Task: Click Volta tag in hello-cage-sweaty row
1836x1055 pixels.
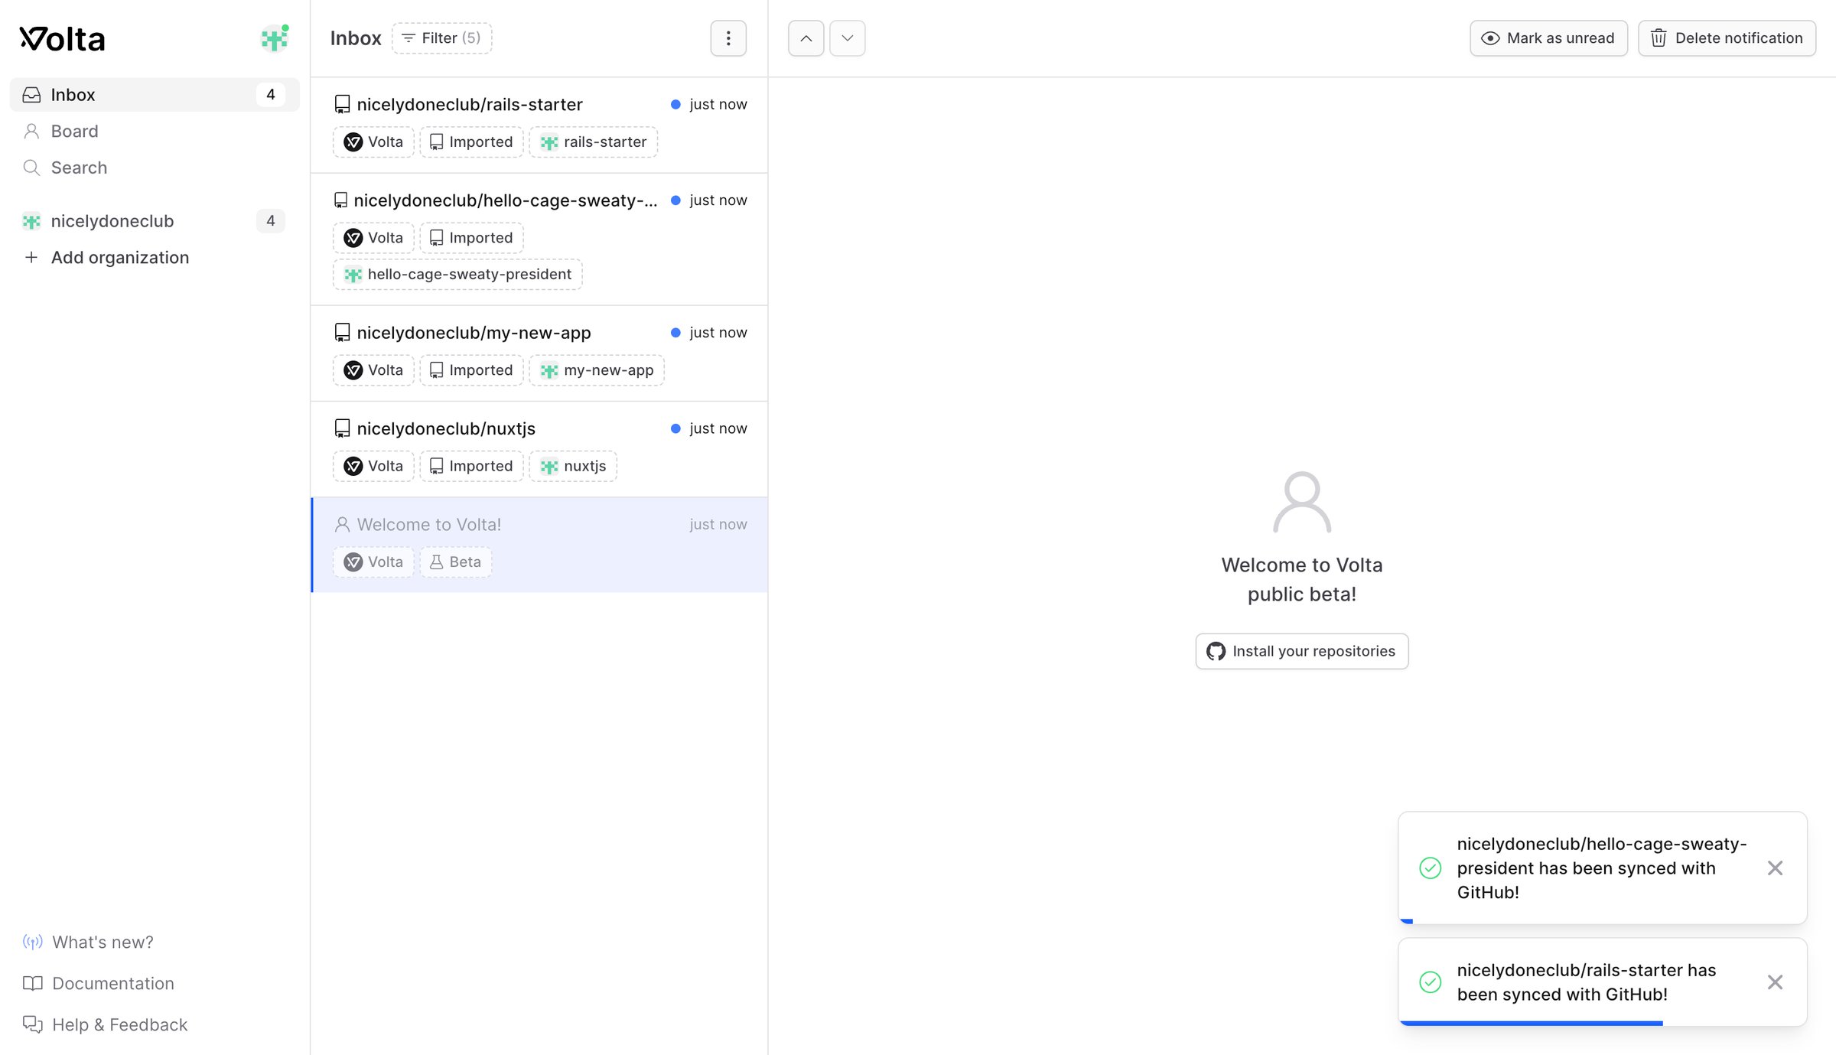Action: [x=373, y=238]
